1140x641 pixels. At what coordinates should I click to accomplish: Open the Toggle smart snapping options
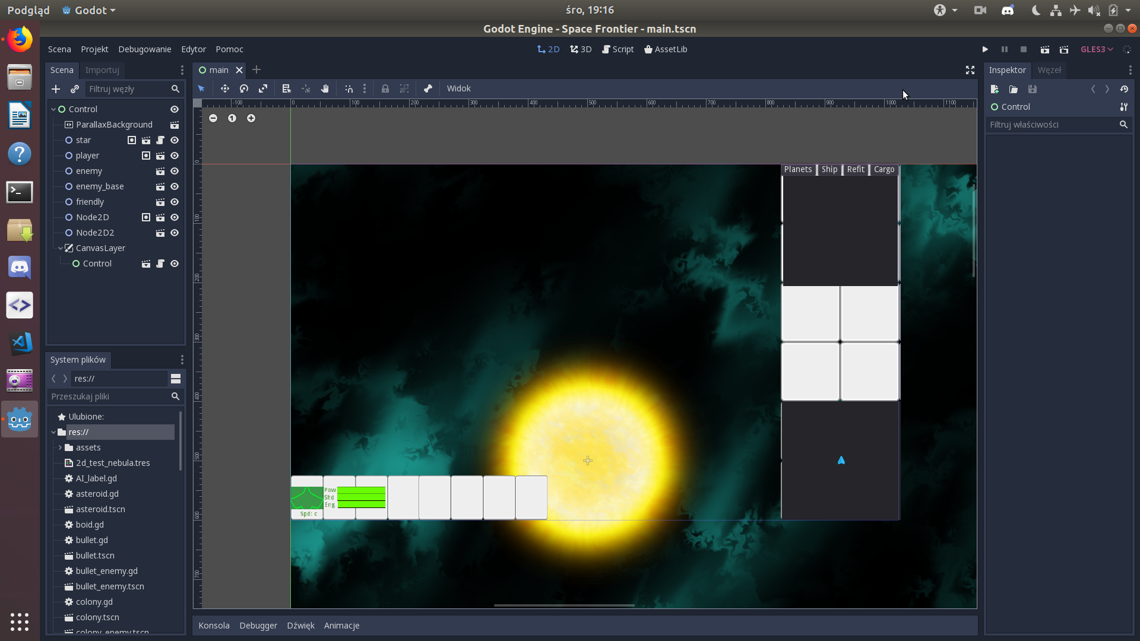pyautogui.click(x=349, y=88)
